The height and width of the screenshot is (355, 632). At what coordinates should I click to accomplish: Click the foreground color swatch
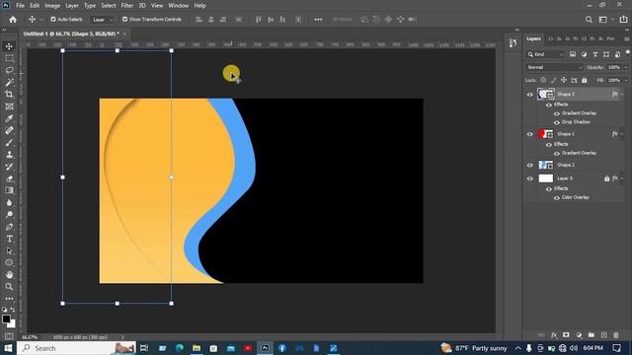(x=6, y=319)
